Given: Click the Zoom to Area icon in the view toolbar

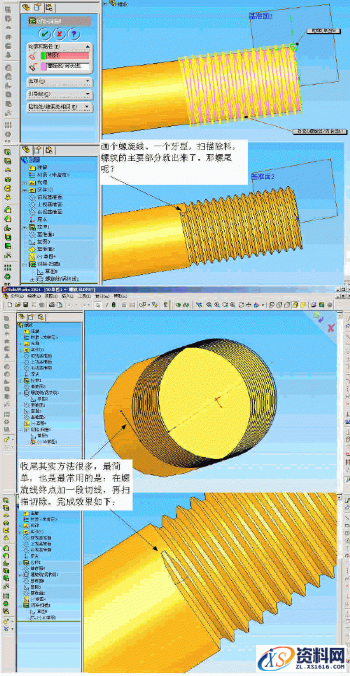Looking at the screenshot, I should (x=216, y=304).
